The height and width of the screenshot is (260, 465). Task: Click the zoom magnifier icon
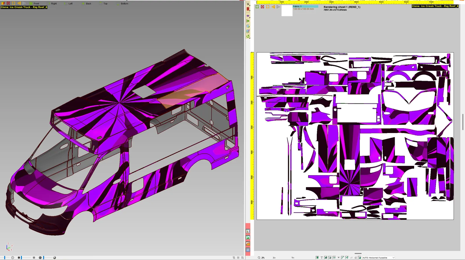(x=259, y=258)
